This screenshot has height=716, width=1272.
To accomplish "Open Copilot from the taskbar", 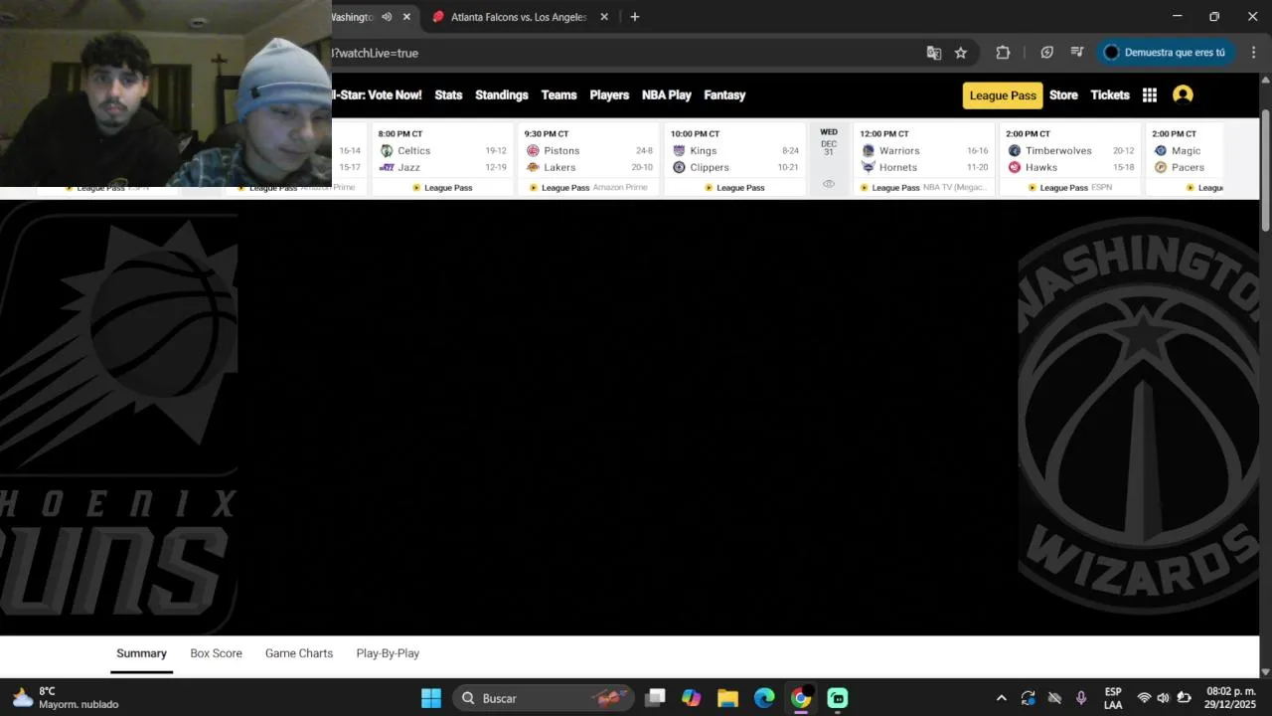I will (692, 698).
